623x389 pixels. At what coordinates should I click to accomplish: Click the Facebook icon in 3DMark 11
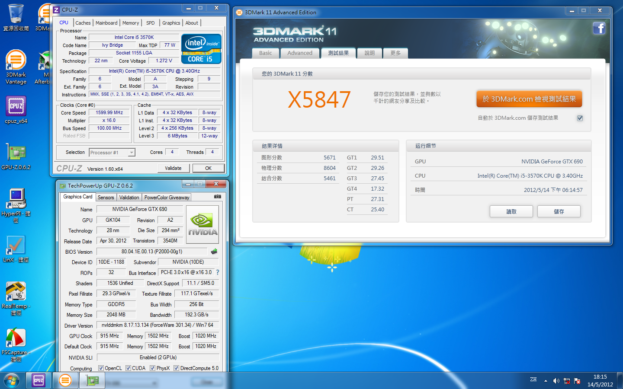(x=599, y=29)
